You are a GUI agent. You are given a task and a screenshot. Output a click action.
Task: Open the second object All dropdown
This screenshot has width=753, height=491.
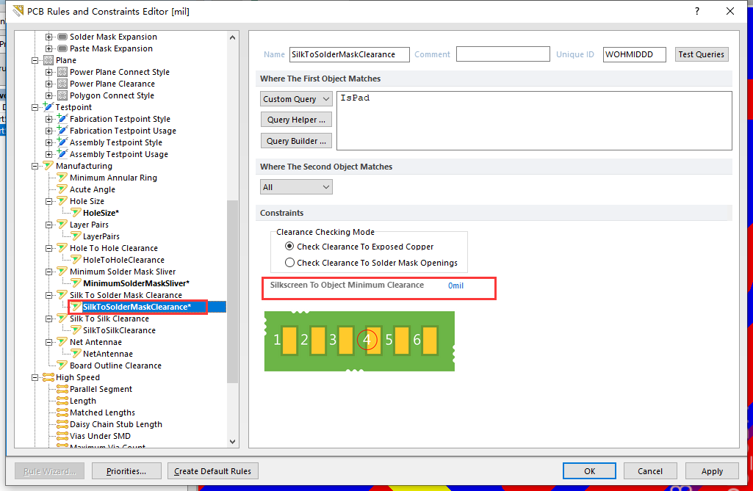296,187
